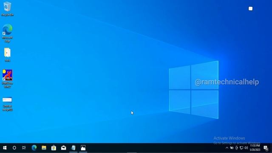Open the network status tray icon
The height and width of the screenshot is (153, 272).
coord(241,148)
